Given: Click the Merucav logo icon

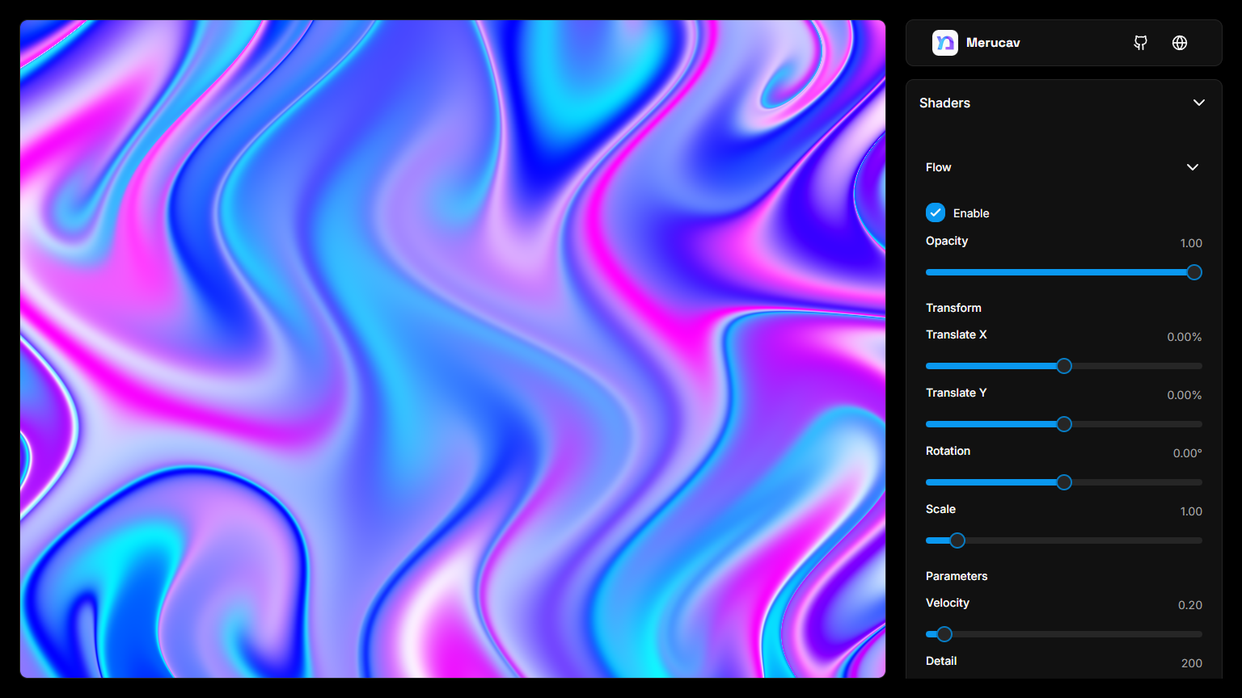Looking at the screenshot, I should [944, 43].
